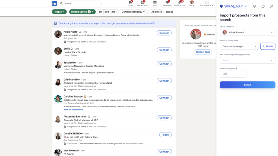Click the LinkedIn logo icon
Image resolution: width=278 pixels, height=156 pixels.
click(x=54, y=3)
